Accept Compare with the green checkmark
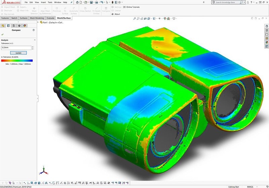269x188 pixels. pyautogui.click(x=3, y=34)
